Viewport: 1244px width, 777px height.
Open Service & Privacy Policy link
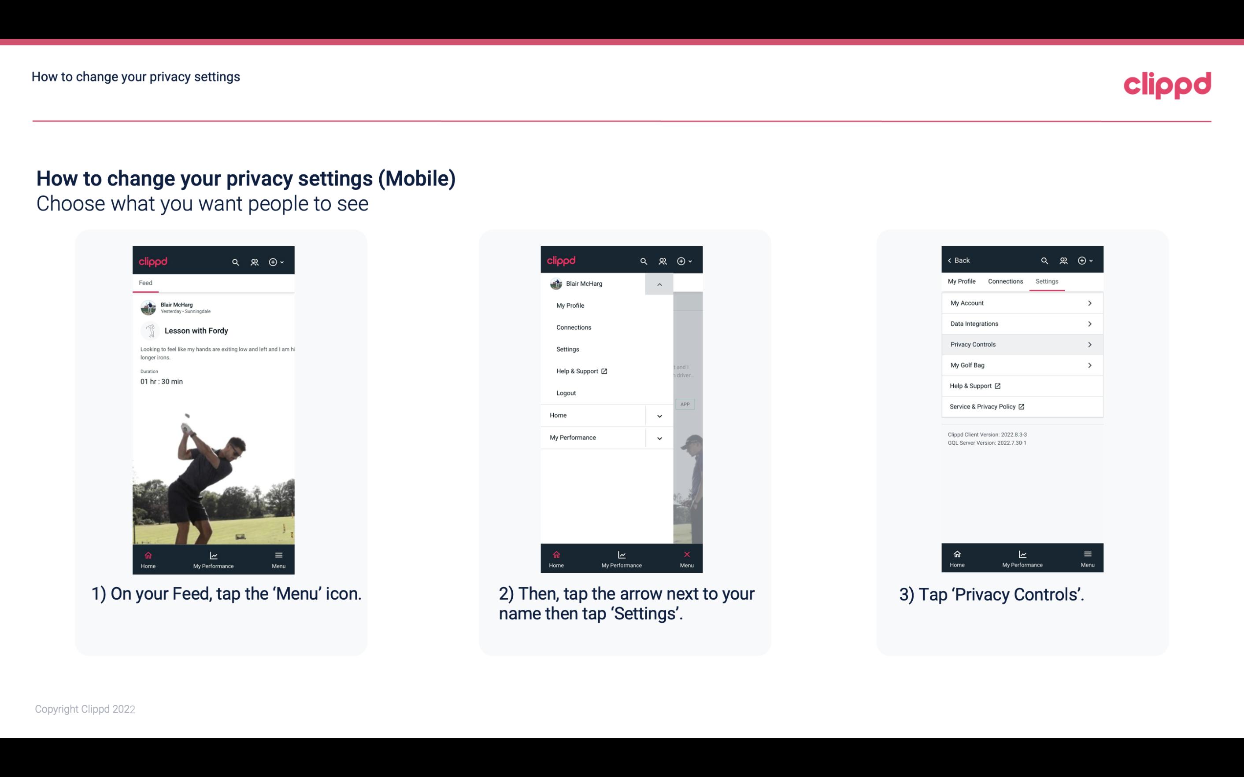point(987,406)
